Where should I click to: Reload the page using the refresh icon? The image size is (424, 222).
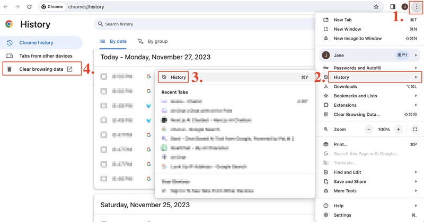29,7
